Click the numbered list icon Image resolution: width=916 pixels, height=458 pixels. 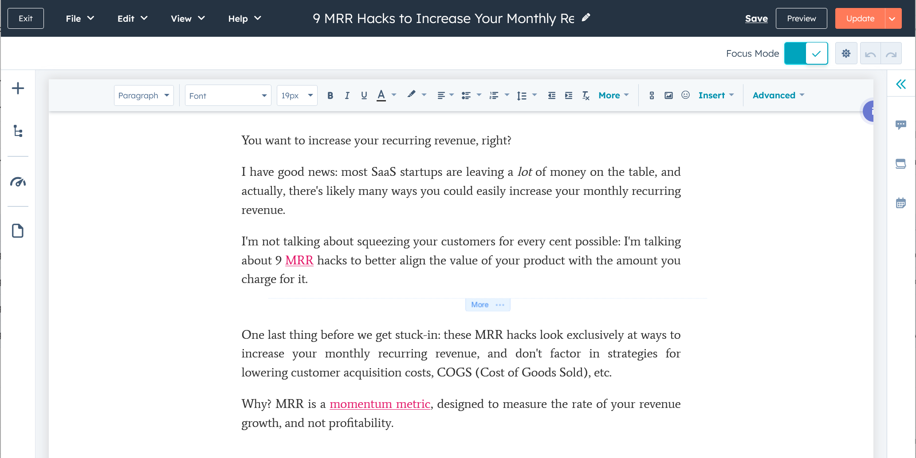click(x=494, y=95)
